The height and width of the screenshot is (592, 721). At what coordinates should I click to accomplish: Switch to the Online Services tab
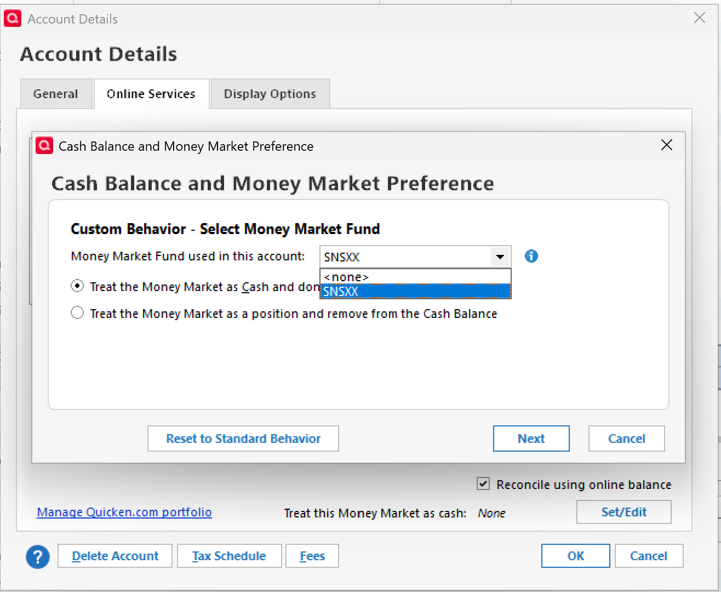(x=151, y=94)
